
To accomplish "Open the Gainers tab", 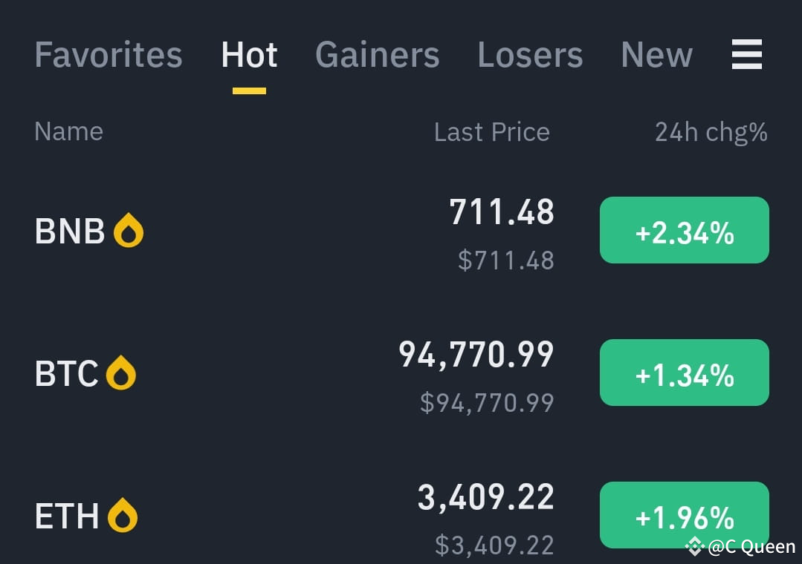I will 377,55.
